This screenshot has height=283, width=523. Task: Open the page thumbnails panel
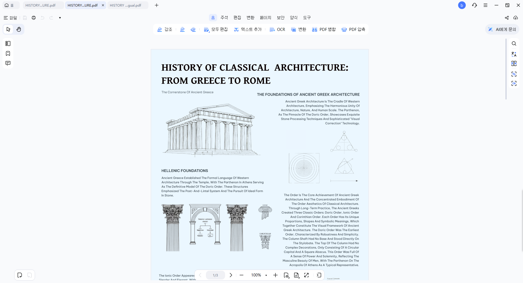click(8, 43)
